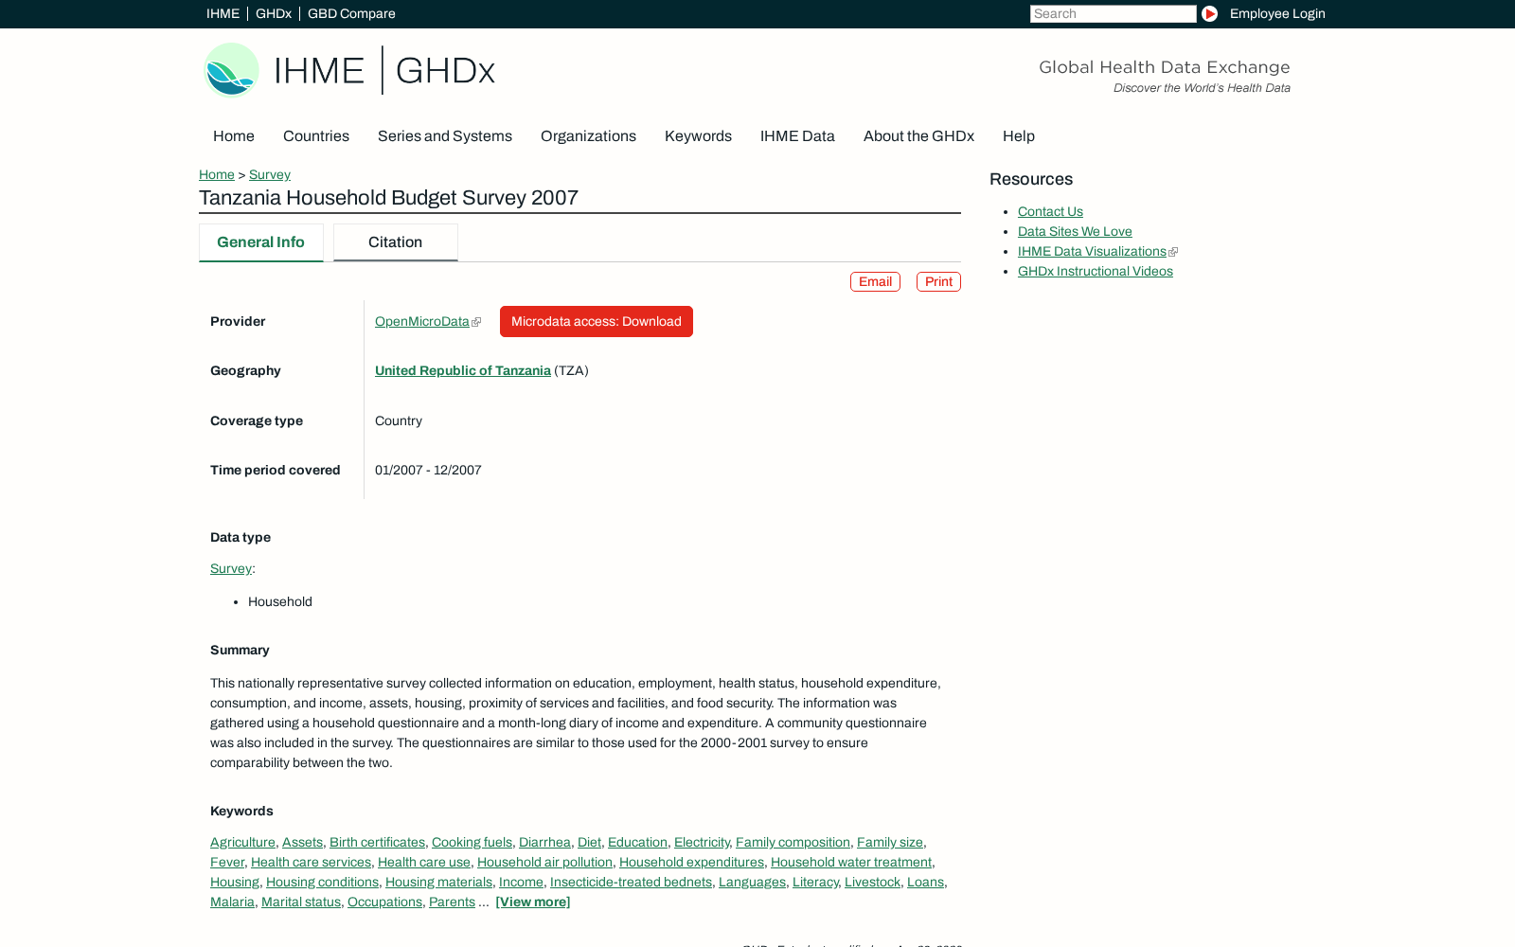Open the IHME Data menu

[x=797, y=136]
